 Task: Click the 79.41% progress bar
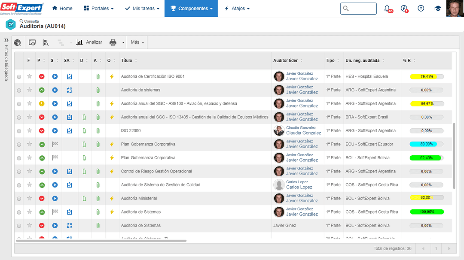pyautogui.click(x=426, y=76)
